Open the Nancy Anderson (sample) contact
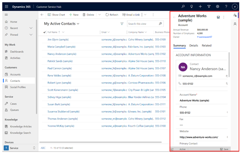Image resolution: width=244 pixels, height=156 pixels. tap(62, 54)
